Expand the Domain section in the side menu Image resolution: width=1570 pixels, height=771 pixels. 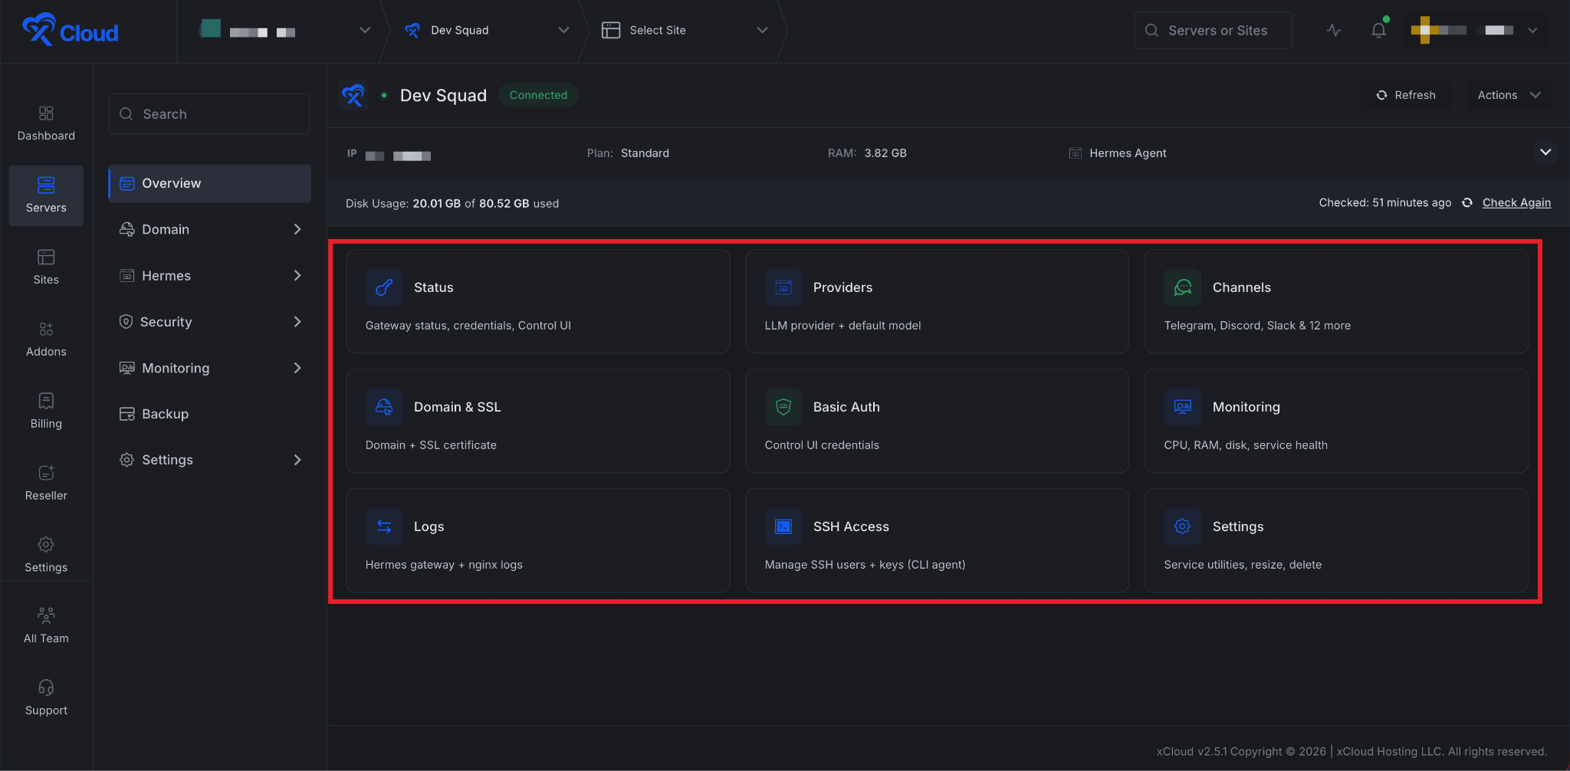[x=209, y=229]
